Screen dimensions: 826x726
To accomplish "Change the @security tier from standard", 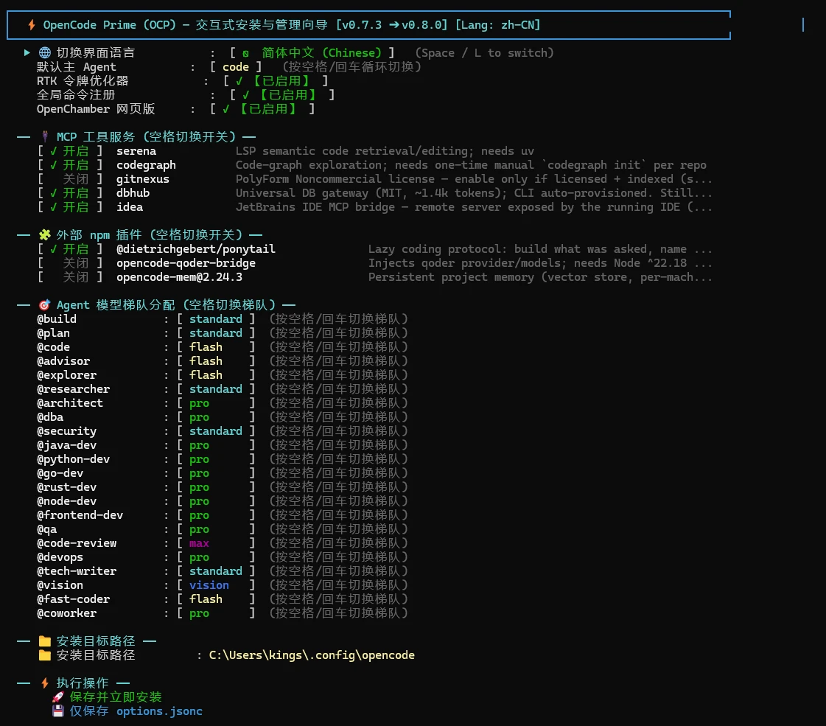I will [216, 431].
